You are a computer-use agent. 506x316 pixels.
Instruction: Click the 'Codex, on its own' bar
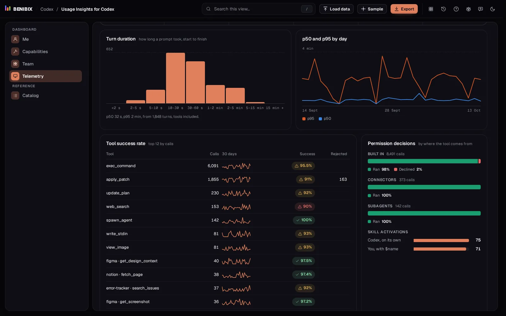(441, 240)
